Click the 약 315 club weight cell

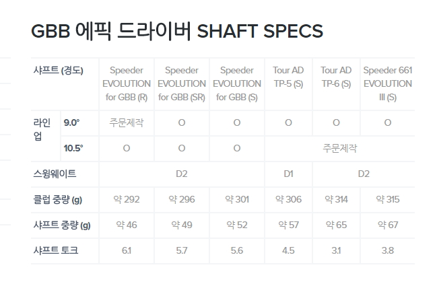coord(387,199)
